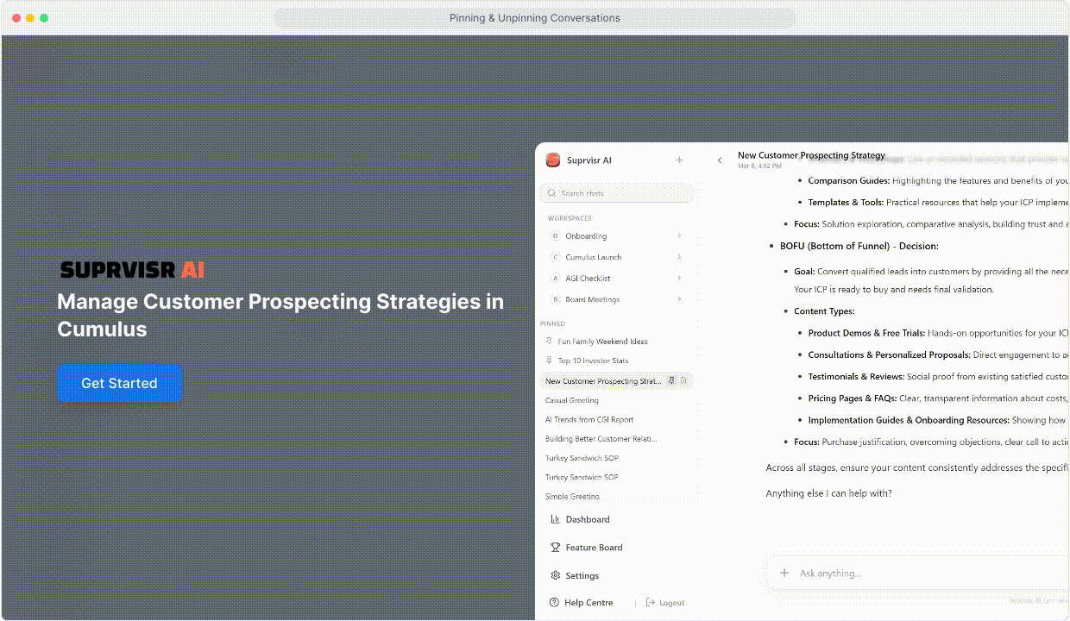
Task: Toggle pin on Fun Family Weekend Ideas
Action: click(x=550, y=342)
